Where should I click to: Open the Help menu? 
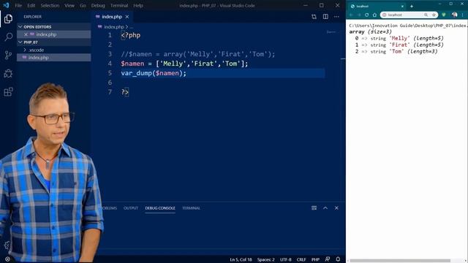[138, 5]
